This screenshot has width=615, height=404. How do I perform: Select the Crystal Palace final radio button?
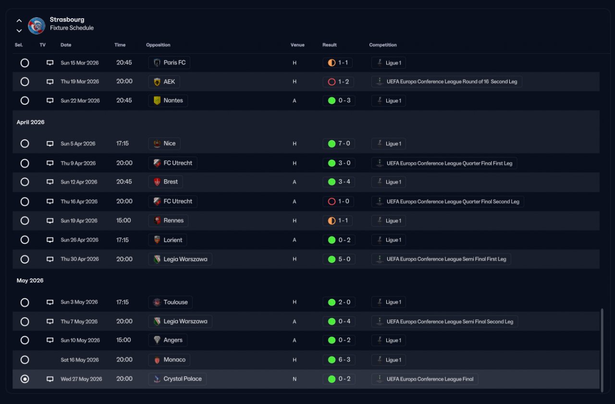pyautogui.click(x=25, y=379)
